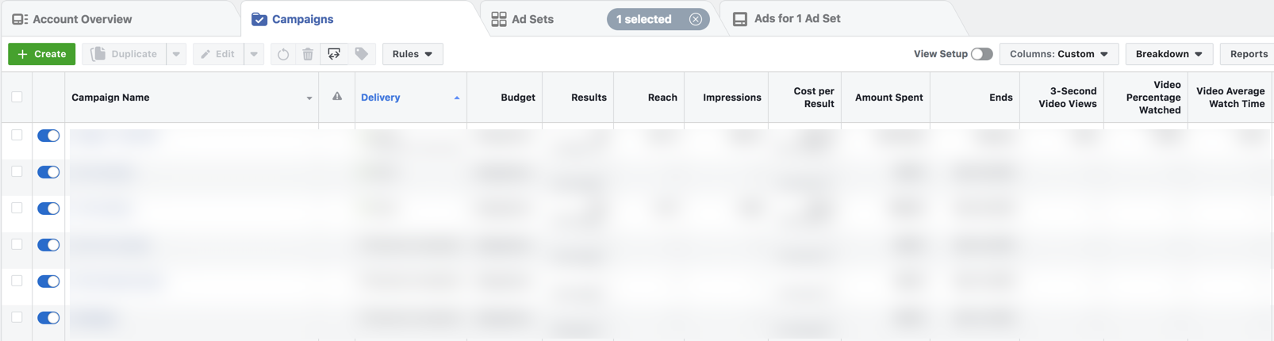Check the select-all campaigns checkbox

(x=17, y=97)
